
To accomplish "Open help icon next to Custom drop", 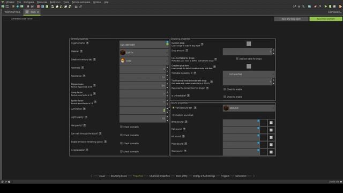I will (202, 44).
